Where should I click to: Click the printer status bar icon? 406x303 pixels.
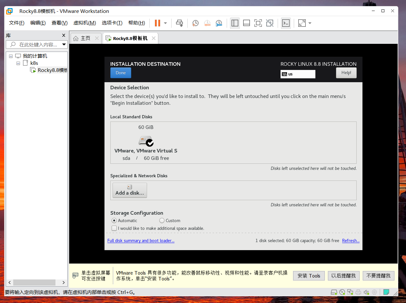358,292
